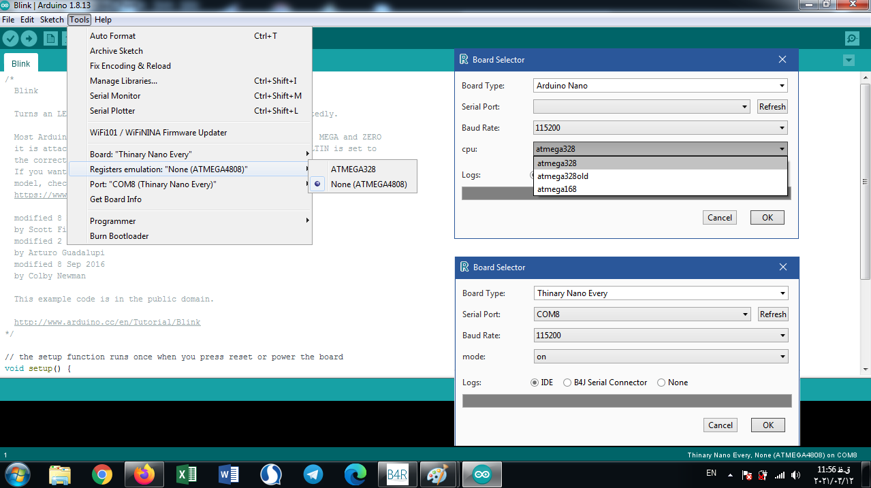Viewport: 871px width, 488px height.
Task: Launch Google Chrome from the taskbar
Action: [x=102, y=474]
